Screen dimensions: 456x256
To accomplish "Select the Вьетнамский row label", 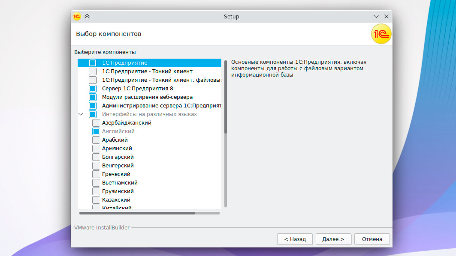I will (x=120, y=182).
